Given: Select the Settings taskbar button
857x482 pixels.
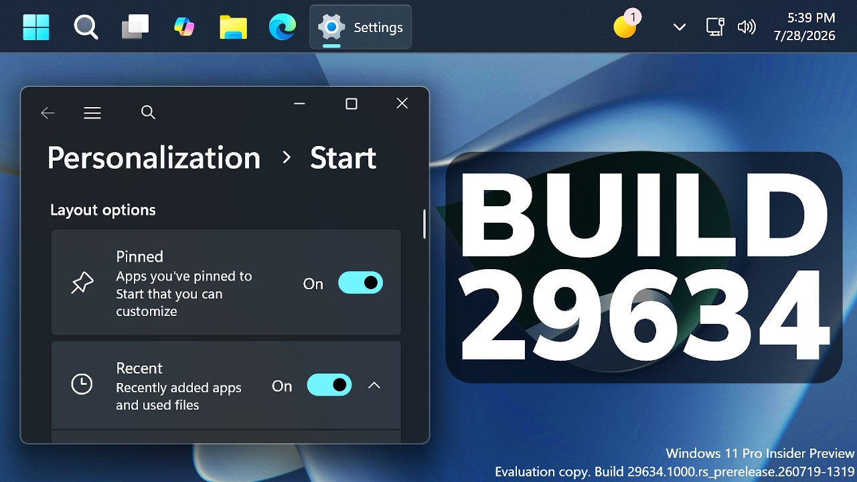Looking at the screenshot, I should pyautogui.click(x=361, y=27).
